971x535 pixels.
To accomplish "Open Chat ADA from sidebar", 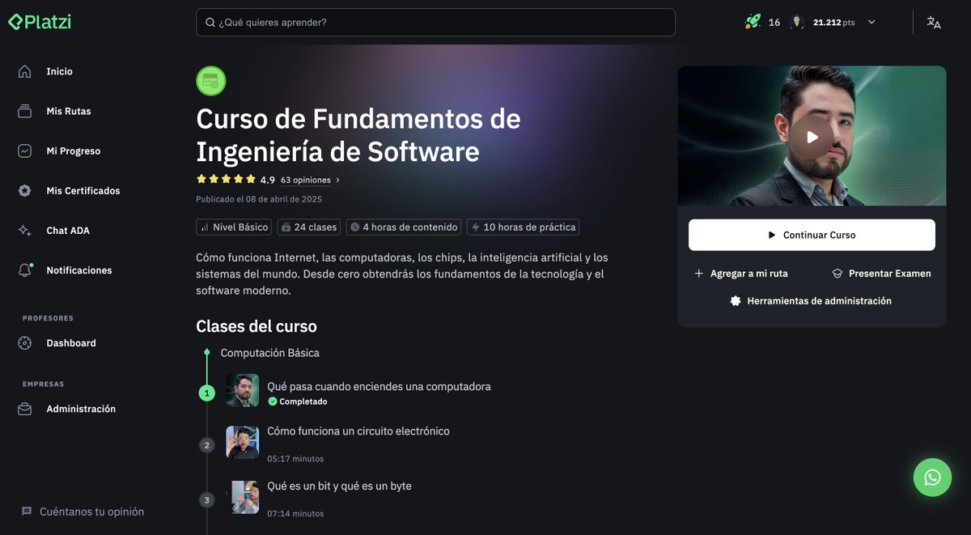I will click(68, 231).
